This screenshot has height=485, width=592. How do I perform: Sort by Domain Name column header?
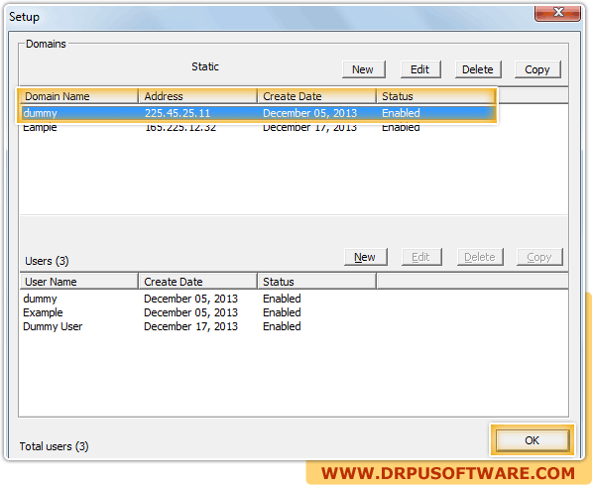(x=79, y=96)
